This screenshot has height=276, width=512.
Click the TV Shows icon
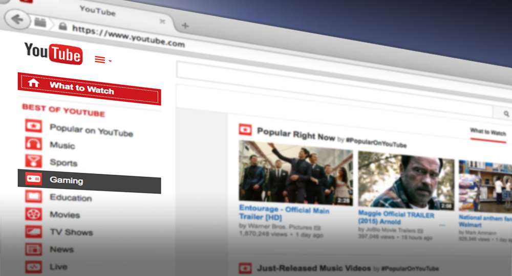pos(34,231)
